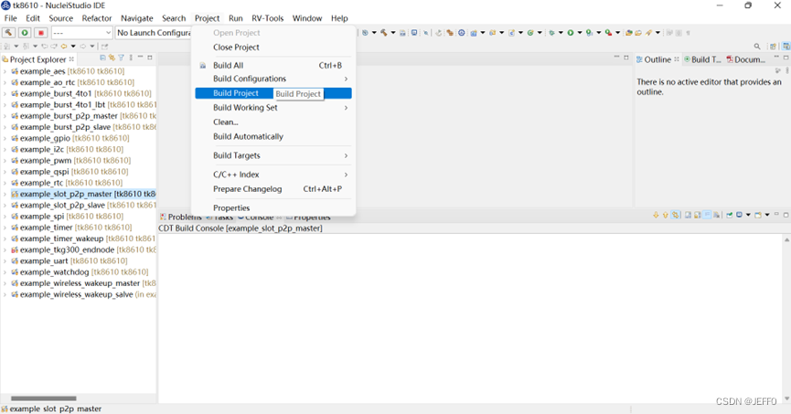
Task: Toggle Build Automatically menu option
Action: pyautogui.click(x=273, y=136)
